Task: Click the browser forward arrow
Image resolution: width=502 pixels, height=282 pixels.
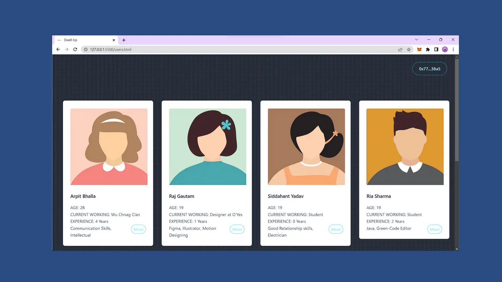Action: 67,49
